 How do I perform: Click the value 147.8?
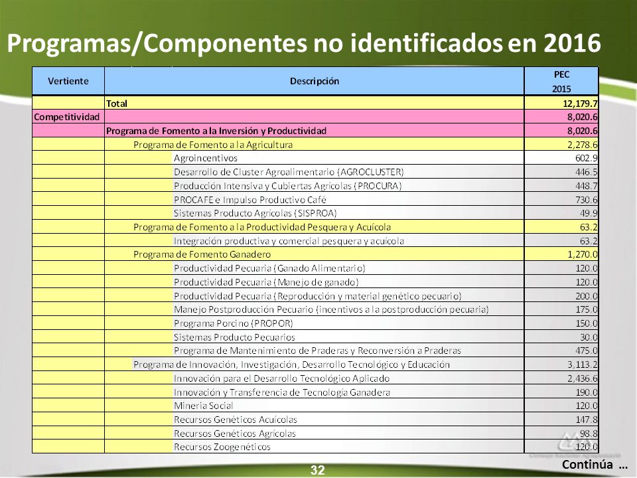click(x=586, y=420)
